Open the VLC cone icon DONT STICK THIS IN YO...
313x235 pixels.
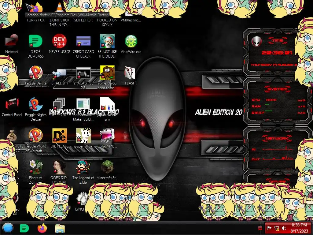pos(60,8)
